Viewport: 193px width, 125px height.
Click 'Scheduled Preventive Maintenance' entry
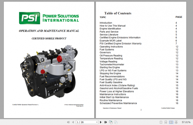pos(118,103)
